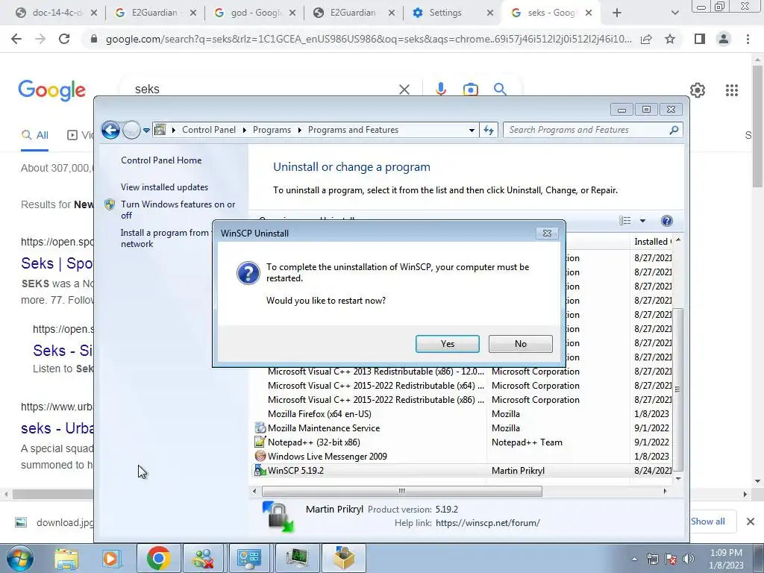The height and width of the screenshot is (573, 764).
Task: Click the vertical scrollbar of programs list
Action: 677,389
